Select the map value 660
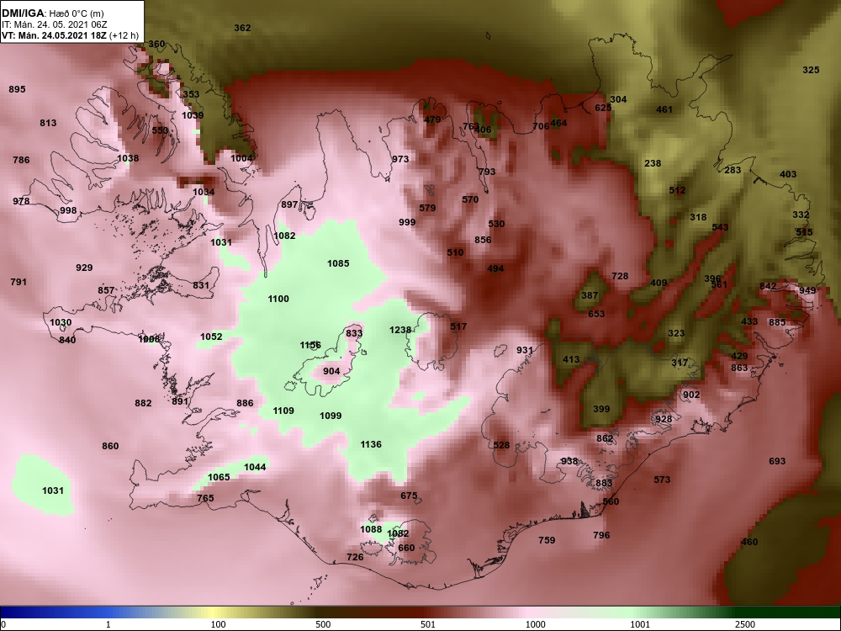This screenshot has width=841, height=631. click(x=406, y=548)
